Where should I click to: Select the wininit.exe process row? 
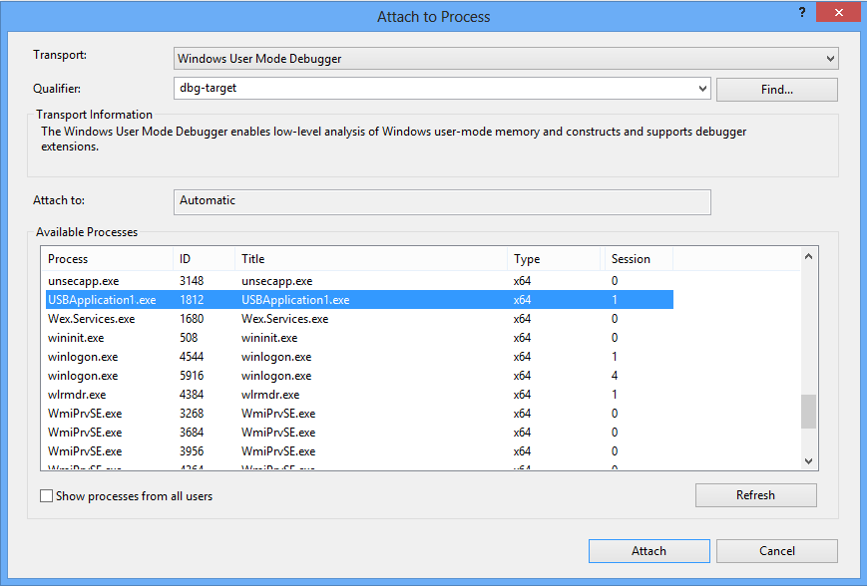click(150, 337)
